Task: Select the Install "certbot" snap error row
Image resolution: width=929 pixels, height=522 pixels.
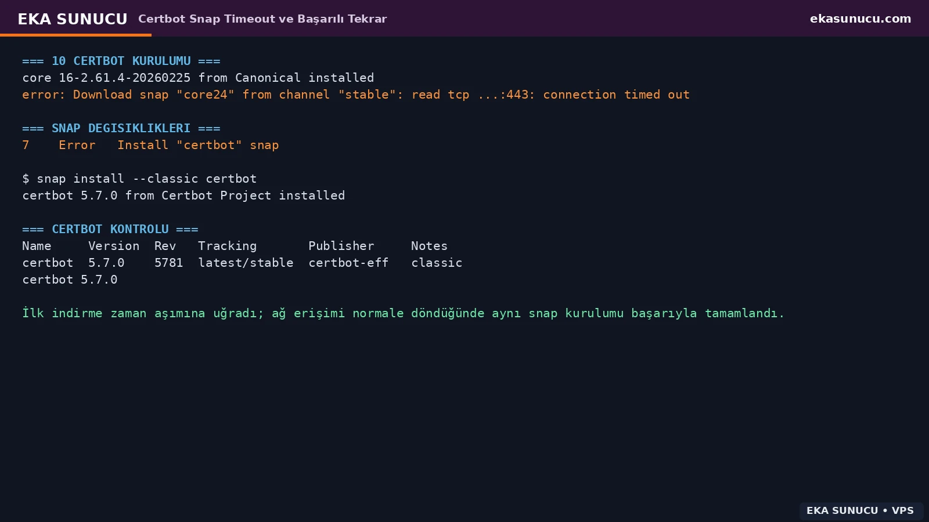Action: point(150,145)
